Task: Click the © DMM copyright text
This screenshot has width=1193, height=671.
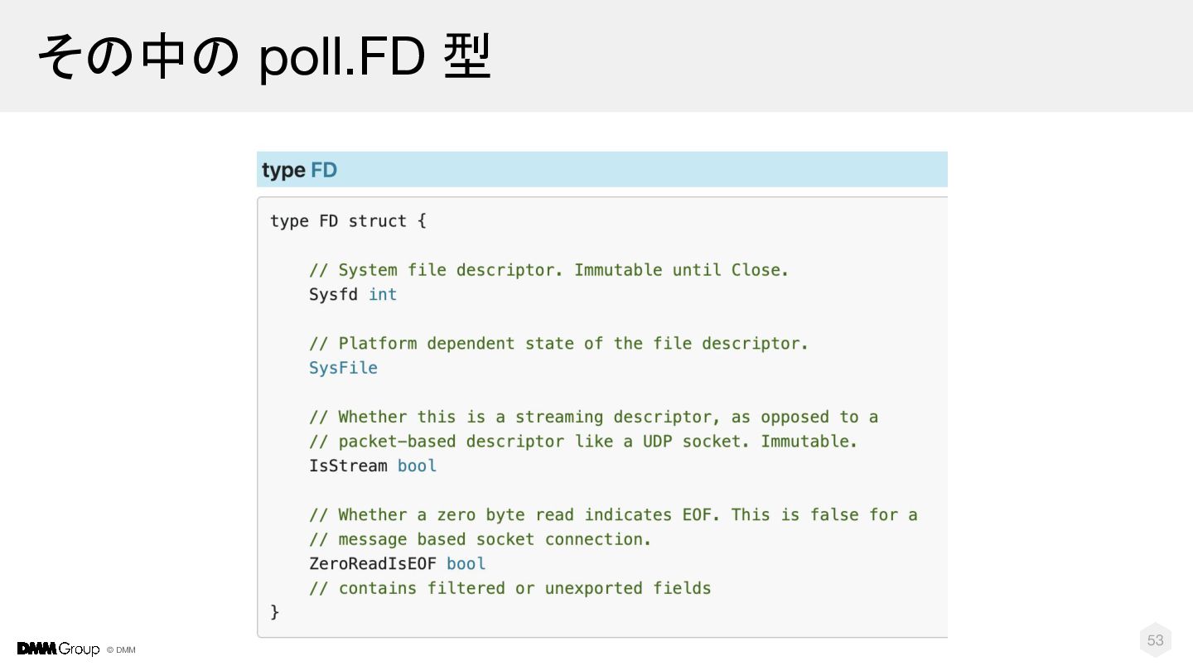Action: pos(121,650)
